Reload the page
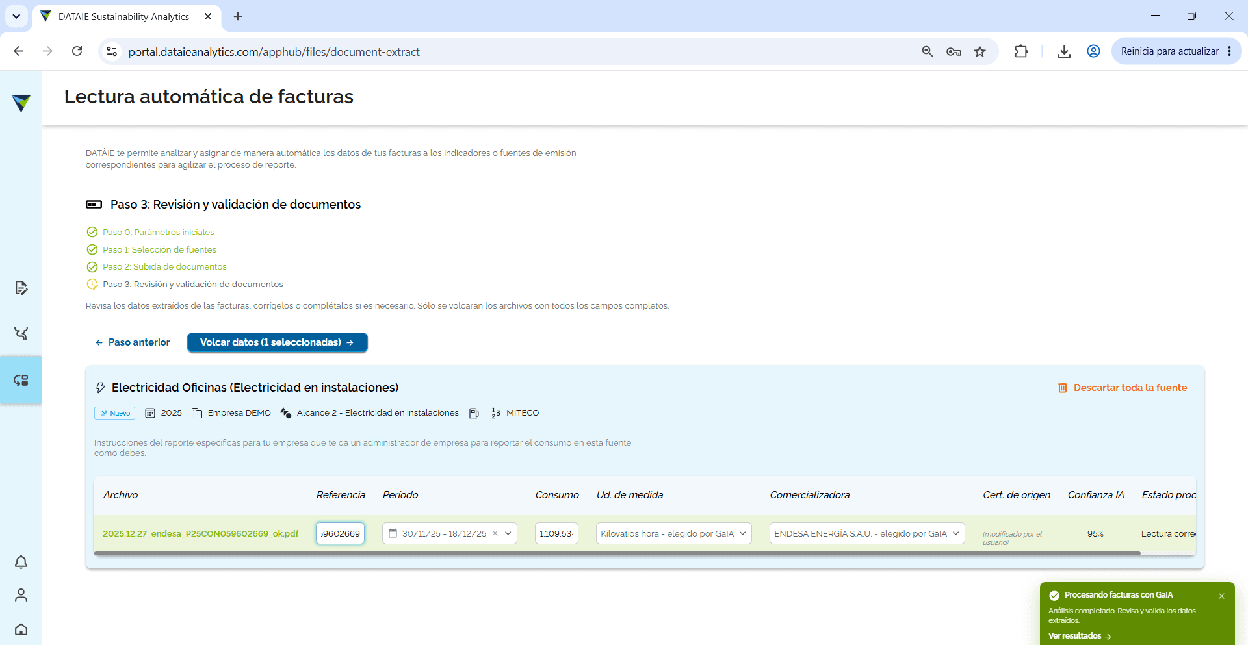The image size is (1248, 645). [77, 51]
